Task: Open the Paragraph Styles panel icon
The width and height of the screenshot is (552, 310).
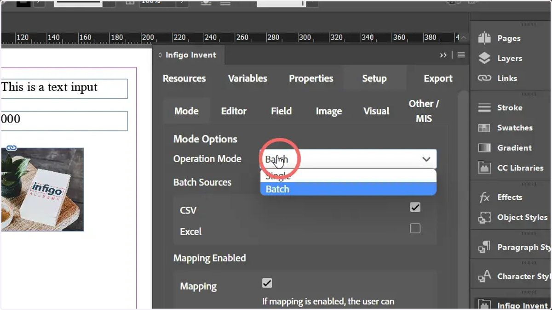Action: (x=484, y=247)
